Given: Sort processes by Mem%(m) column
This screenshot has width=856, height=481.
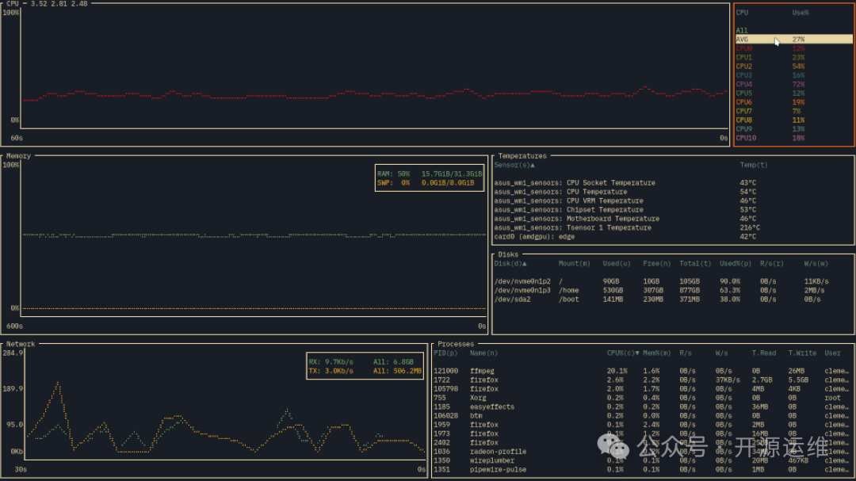Looking at the screenshot, I should coord(657,353).
